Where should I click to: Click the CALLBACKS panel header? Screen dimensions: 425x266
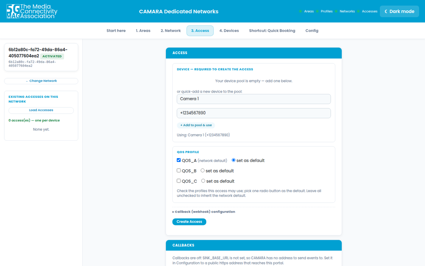(254, 245)
